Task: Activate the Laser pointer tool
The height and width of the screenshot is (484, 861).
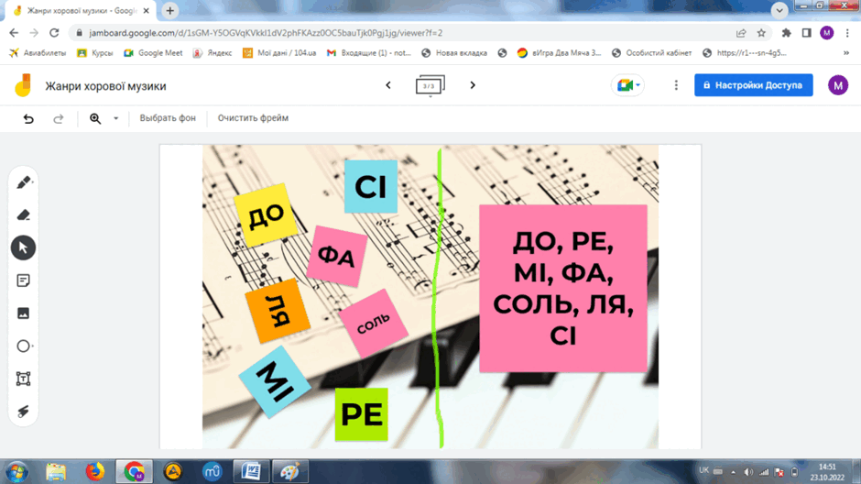Action: coord(23,412)
